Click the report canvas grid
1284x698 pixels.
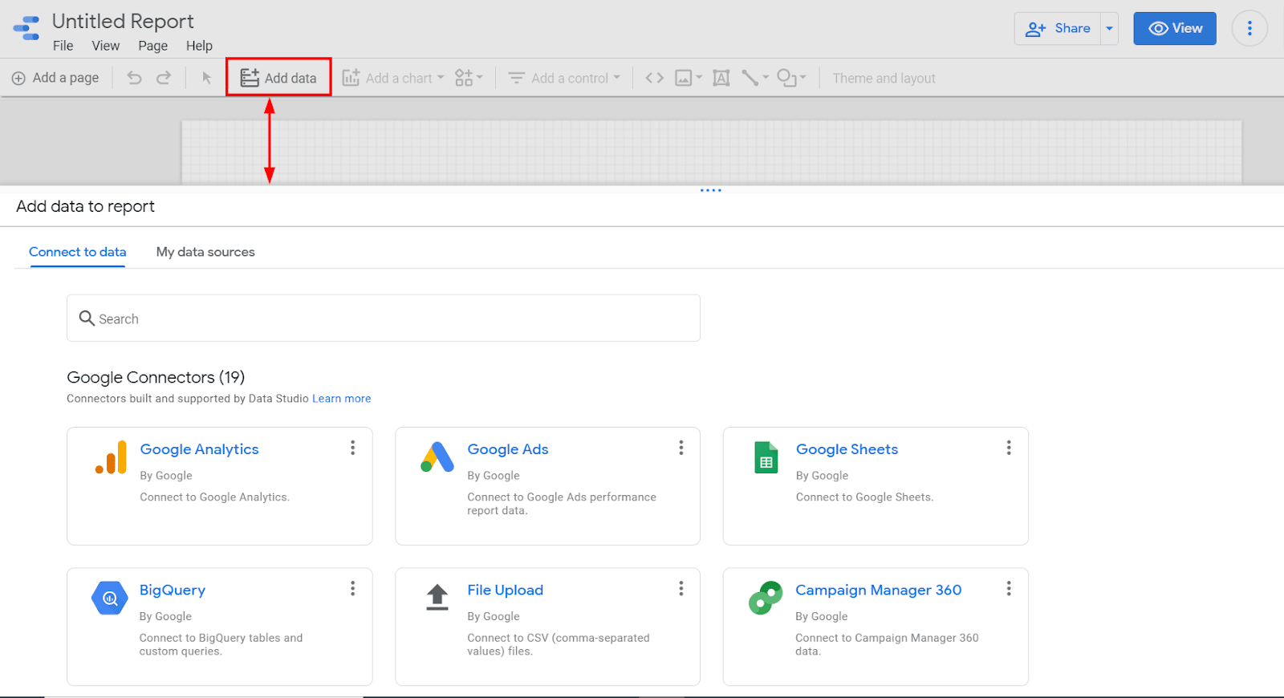coord(712,152)
